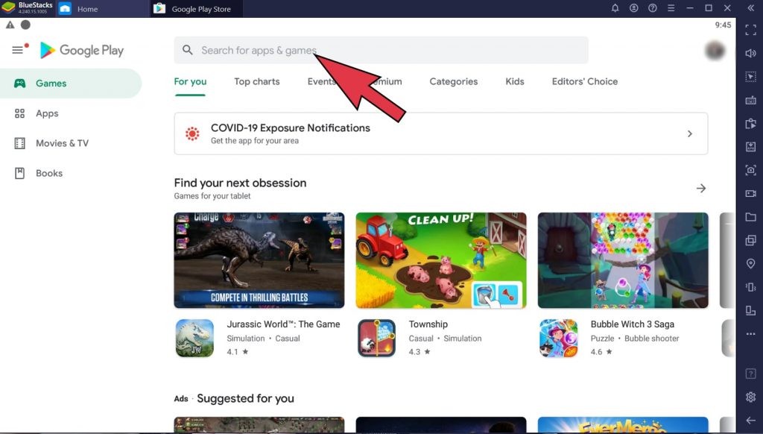Viewport: 763px width, 434px height.
Task: Click Bubble Witch 3 Saga app icon
Action: click(x=559, y=338)
